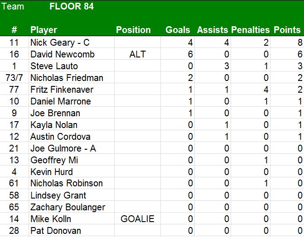The width and height of the screenshot is (304, 237).
Task: Click the Points column header
Action: [x=287, y=30]
